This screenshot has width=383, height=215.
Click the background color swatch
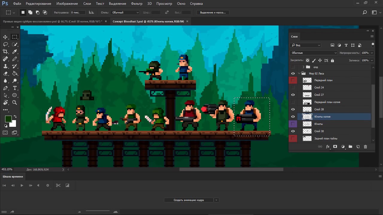13,124
